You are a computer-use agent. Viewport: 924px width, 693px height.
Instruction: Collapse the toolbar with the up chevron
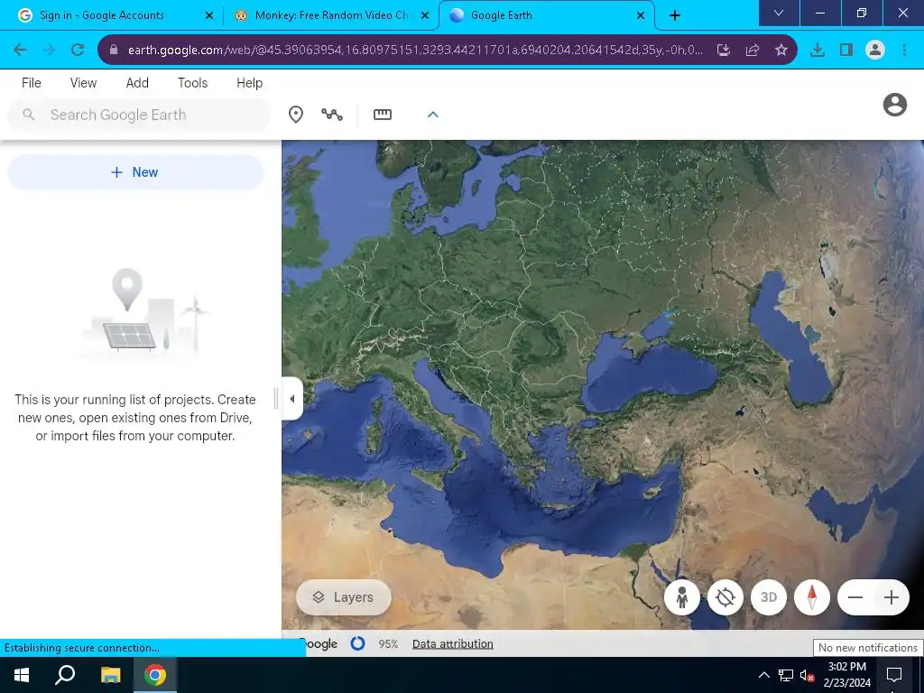point(432,115)
